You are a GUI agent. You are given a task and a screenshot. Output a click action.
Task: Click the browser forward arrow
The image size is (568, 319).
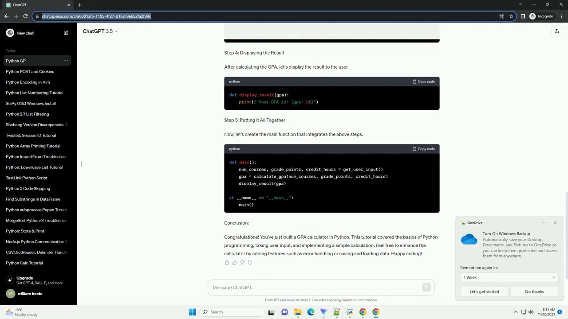point(16,16)
